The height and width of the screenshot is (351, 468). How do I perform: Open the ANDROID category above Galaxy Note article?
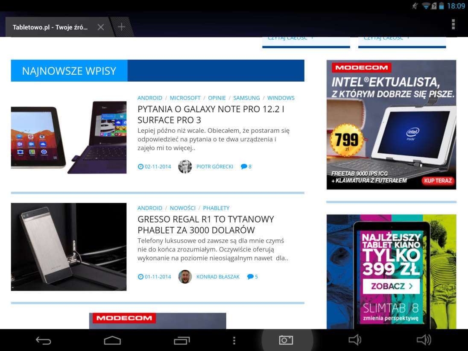150,98
